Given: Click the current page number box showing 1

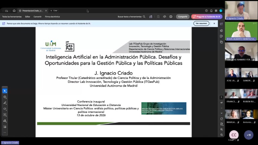Looking at the screenshot, I should (221, 97).
